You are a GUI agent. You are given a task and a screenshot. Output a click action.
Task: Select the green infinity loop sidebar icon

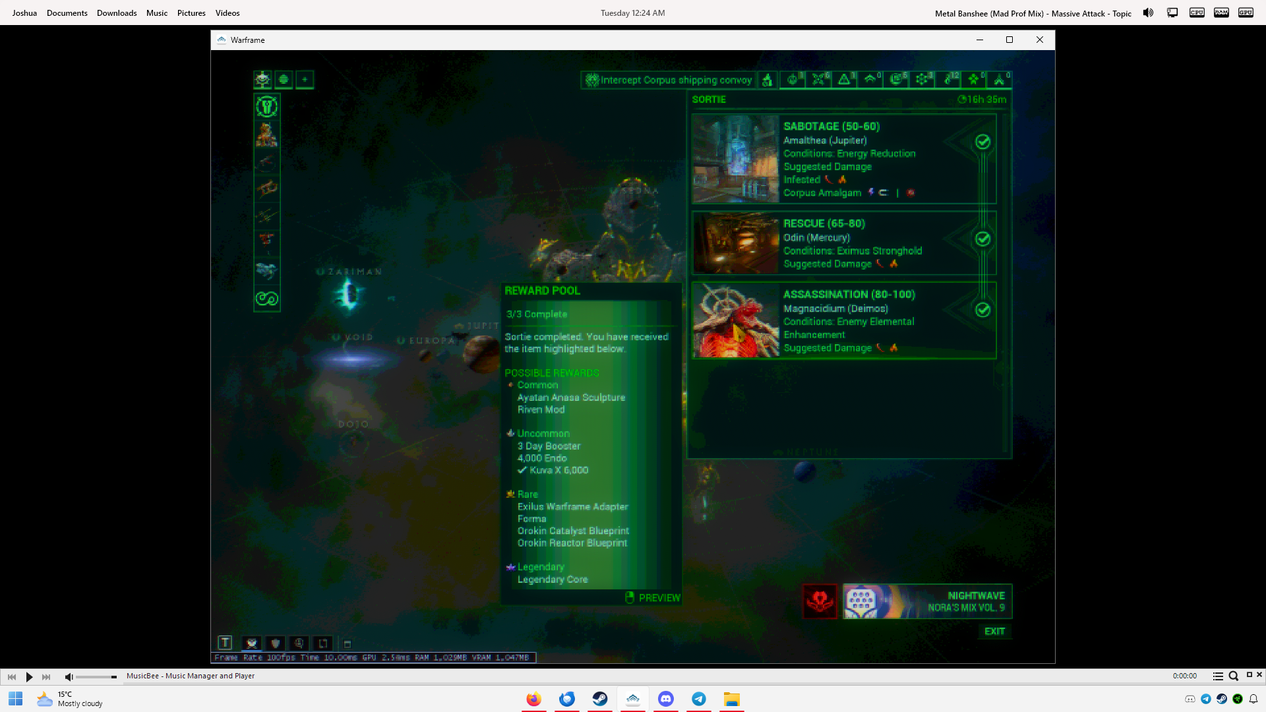[266, 299]
